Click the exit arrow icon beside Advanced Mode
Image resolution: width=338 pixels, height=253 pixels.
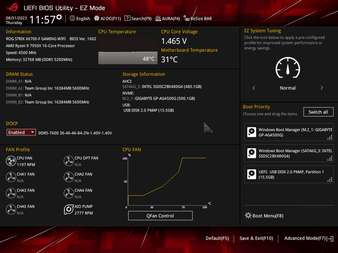point(330,238)
